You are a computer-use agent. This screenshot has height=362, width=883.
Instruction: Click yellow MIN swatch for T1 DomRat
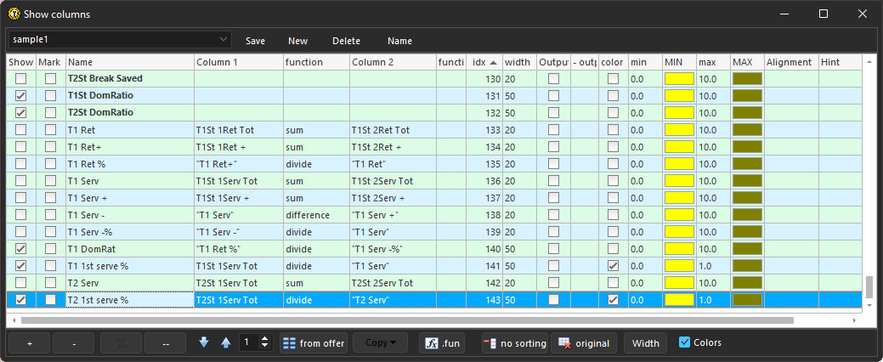coord(679,249)
